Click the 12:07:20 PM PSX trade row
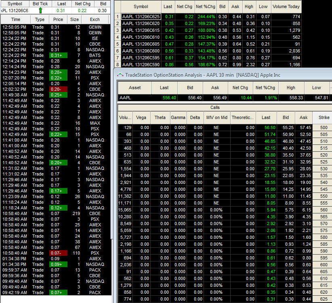The image size is (332, 303). tap(56, 78)
